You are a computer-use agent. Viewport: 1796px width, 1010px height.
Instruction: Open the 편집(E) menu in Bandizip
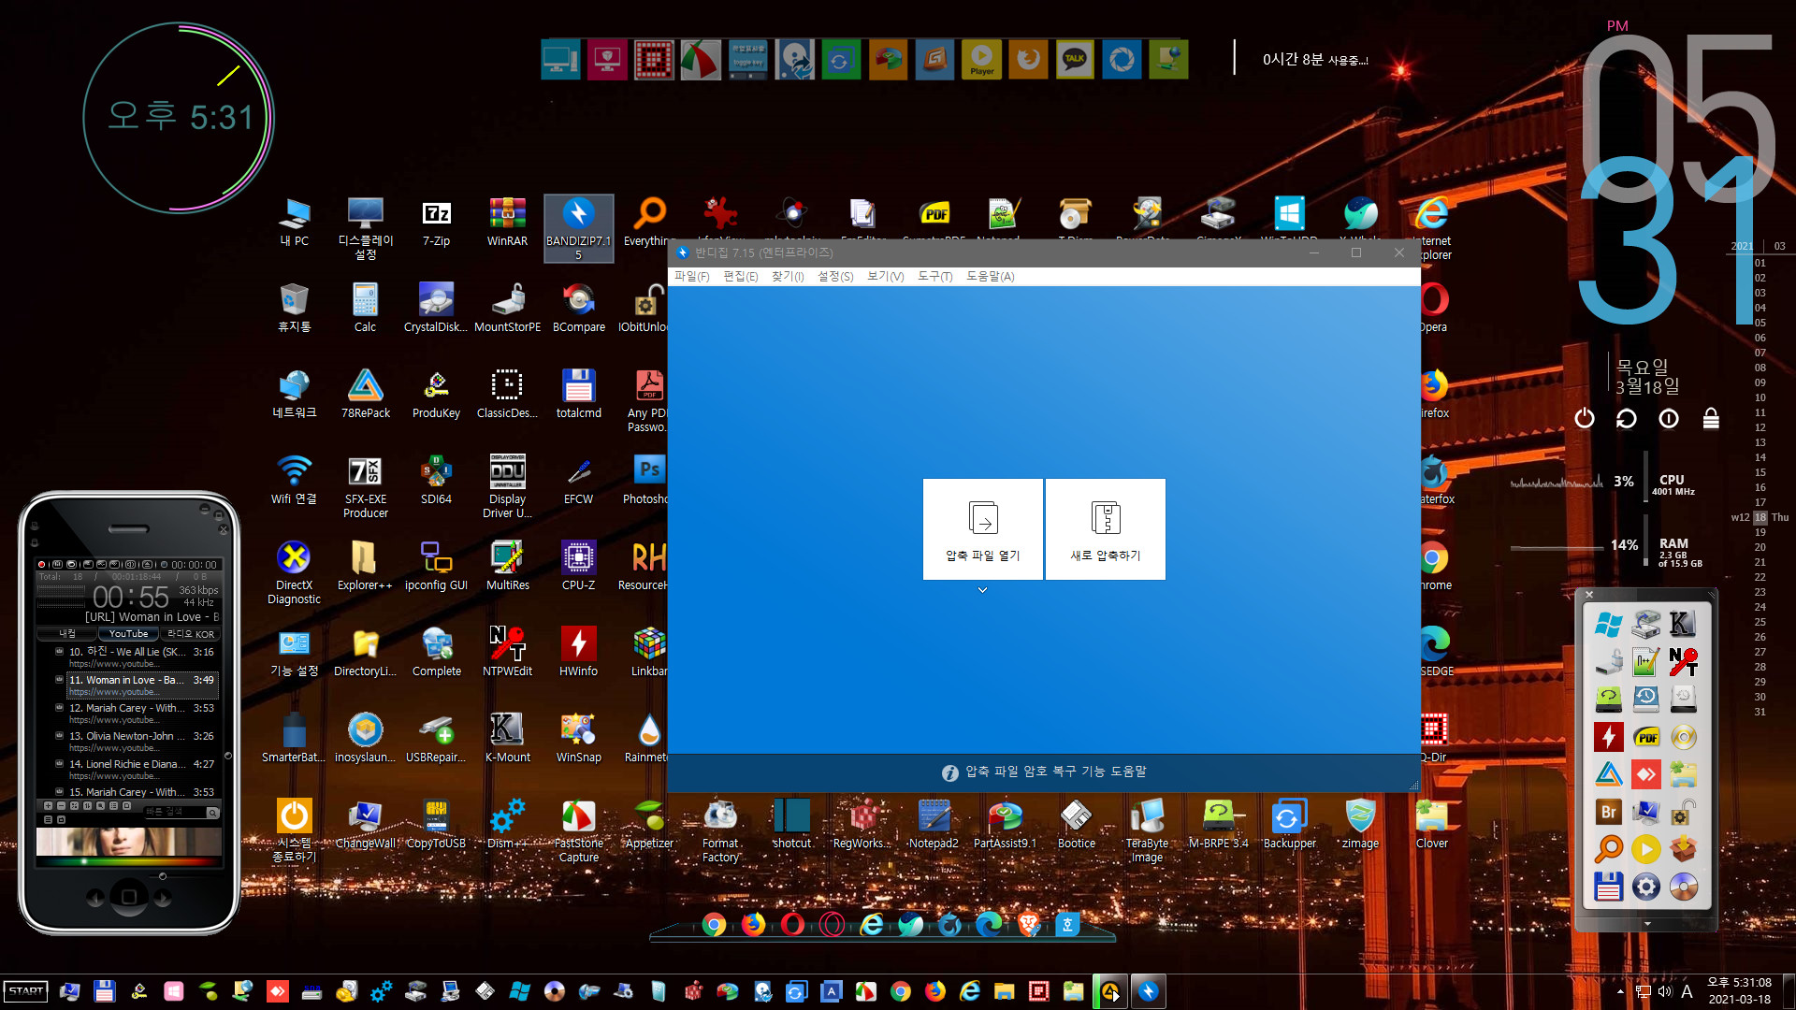[741, 277]
